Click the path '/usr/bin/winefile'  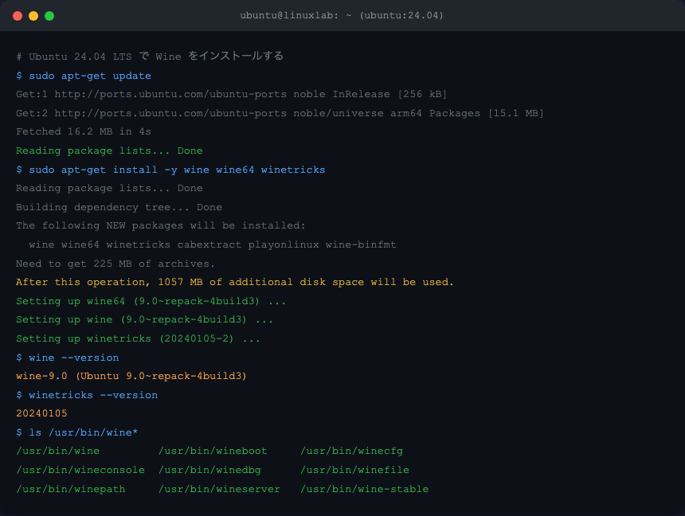354,470
